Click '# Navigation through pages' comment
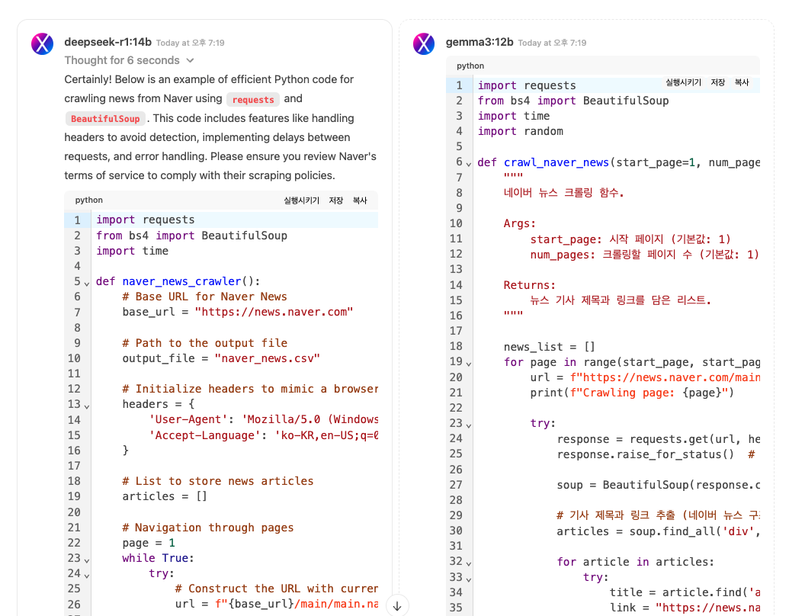The height and width of the screenshot is (616, 789). (x=208, y=528)
